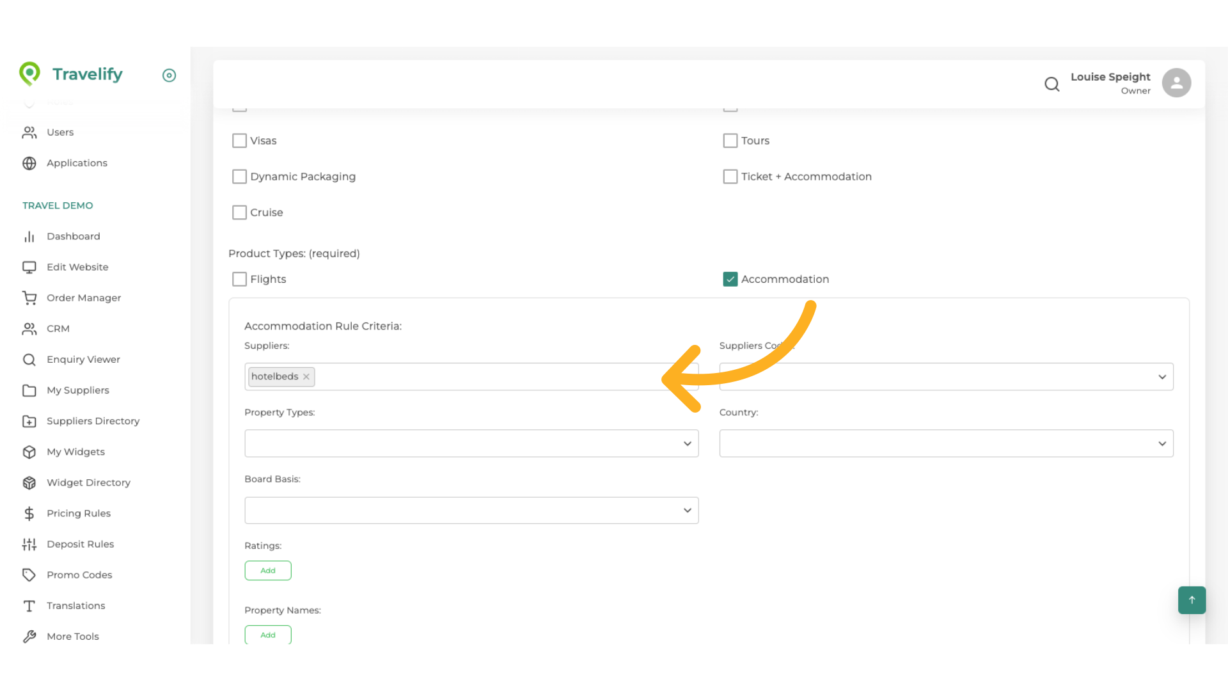This screenshot has height=691, width=1228.
Task: Enable the Flights checkbox
Action: click(239, 279)
